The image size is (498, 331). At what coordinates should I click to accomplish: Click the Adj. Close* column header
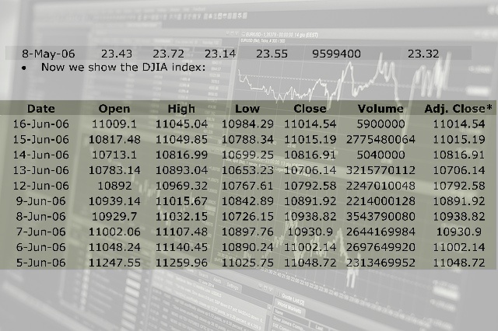(458, 109)
